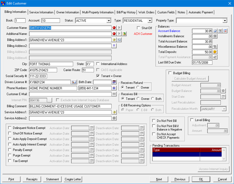Click the phone icon beside (859) 441-1234
This screenshot has width=234, height=184.
click(x=114, y=88)
